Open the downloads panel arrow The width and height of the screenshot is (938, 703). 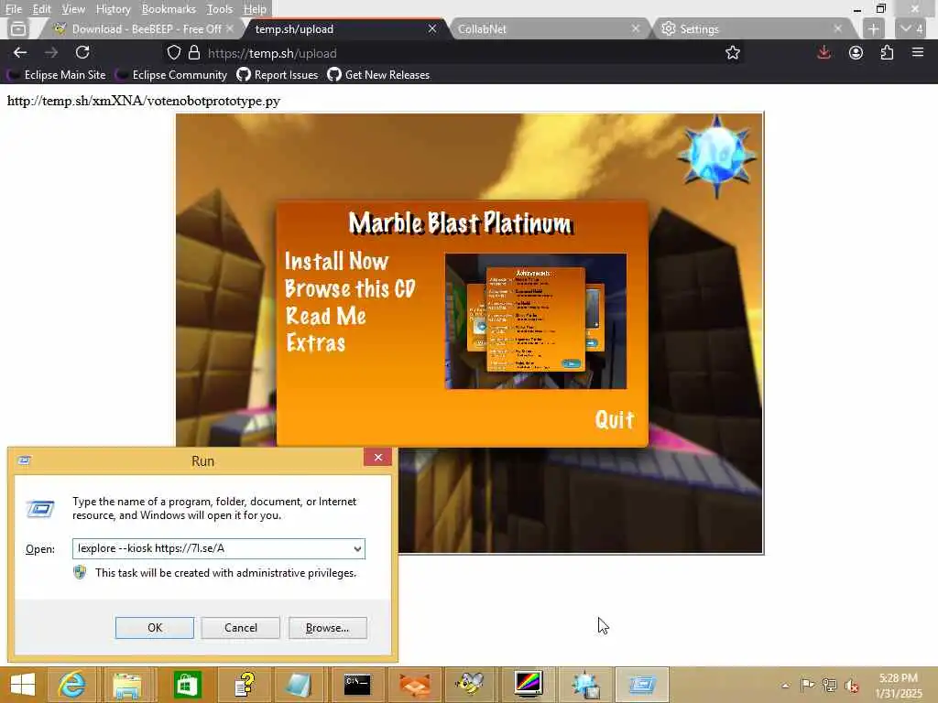(x=824, y=52)
